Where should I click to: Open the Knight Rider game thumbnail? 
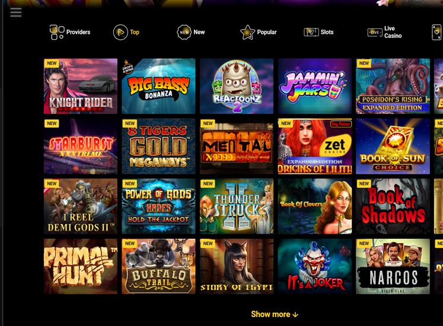(81, 86)
